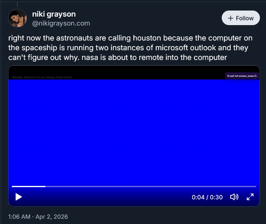Image resolution: width=266 pixels, height=224 pixels.
Task: Click the "To exit full screen" tooltip
Action: [x=241, y=76]
